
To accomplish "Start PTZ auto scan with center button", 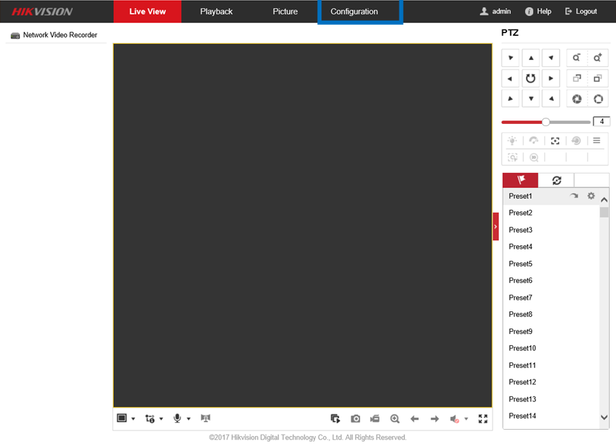I will point(530,79).
